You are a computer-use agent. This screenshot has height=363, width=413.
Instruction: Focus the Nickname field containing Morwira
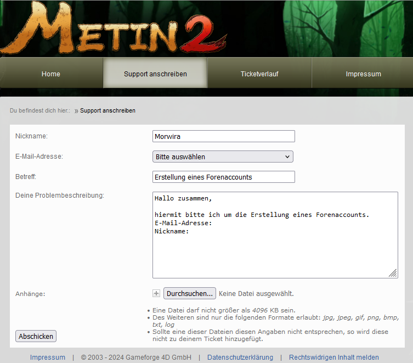tap(224, 136)
